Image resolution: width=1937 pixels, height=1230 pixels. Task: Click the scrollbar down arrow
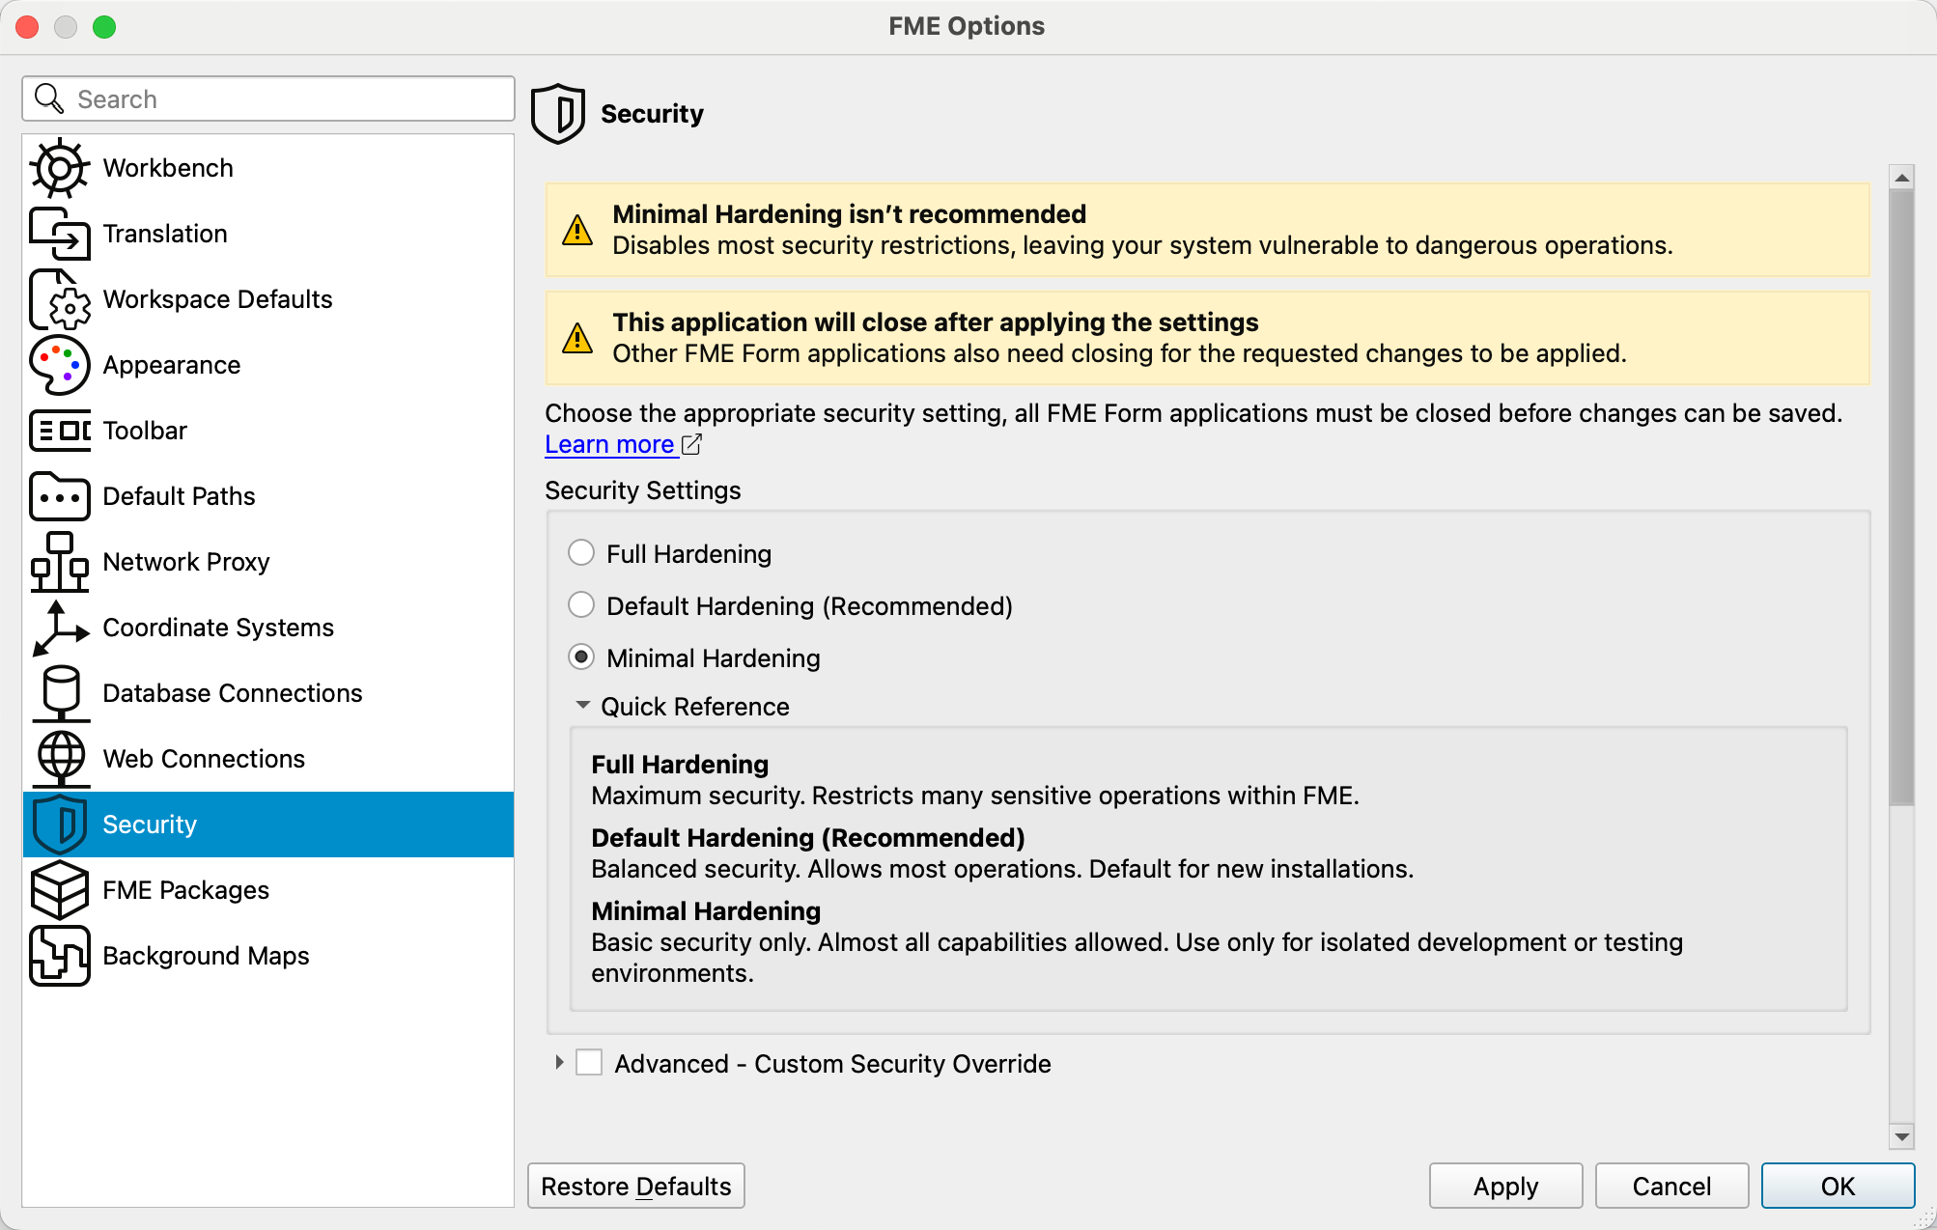[1901, 1136]
